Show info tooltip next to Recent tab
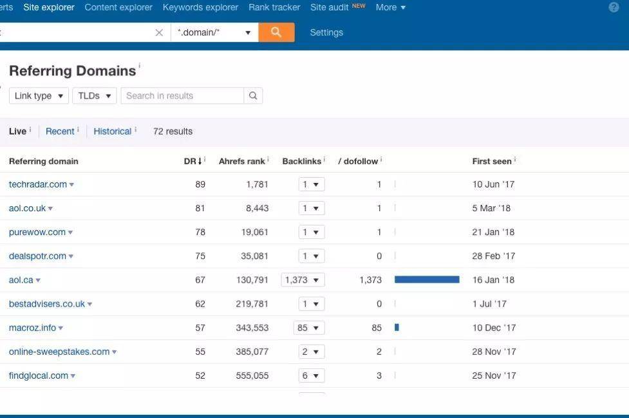Screen dimensions: 629x418 coord(79,129)
